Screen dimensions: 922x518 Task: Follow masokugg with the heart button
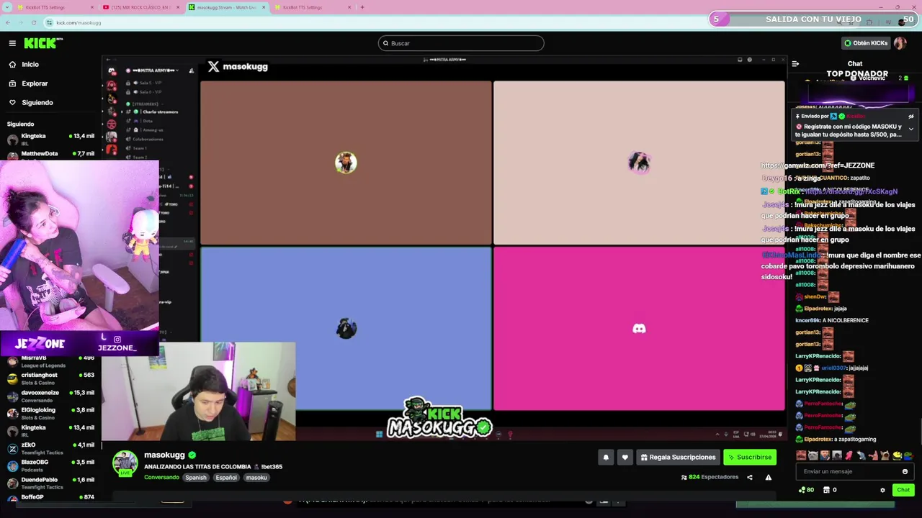pyautogui.click(x=625, y=458)
